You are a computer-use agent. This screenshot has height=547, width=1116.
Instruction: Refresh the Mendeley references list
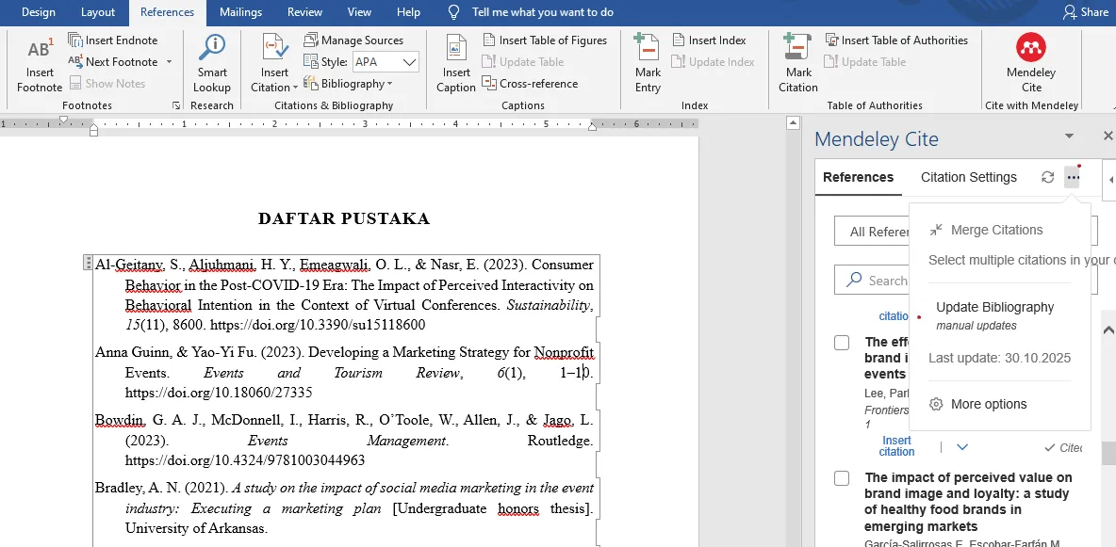(1047, 177)
